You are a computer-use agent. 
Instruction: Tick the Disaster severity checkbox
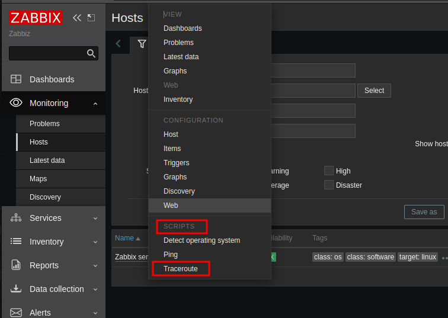click(x=329, y=185)
